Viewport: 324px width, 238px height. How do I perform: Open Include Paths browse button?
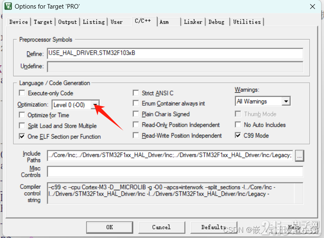(299, 156)
